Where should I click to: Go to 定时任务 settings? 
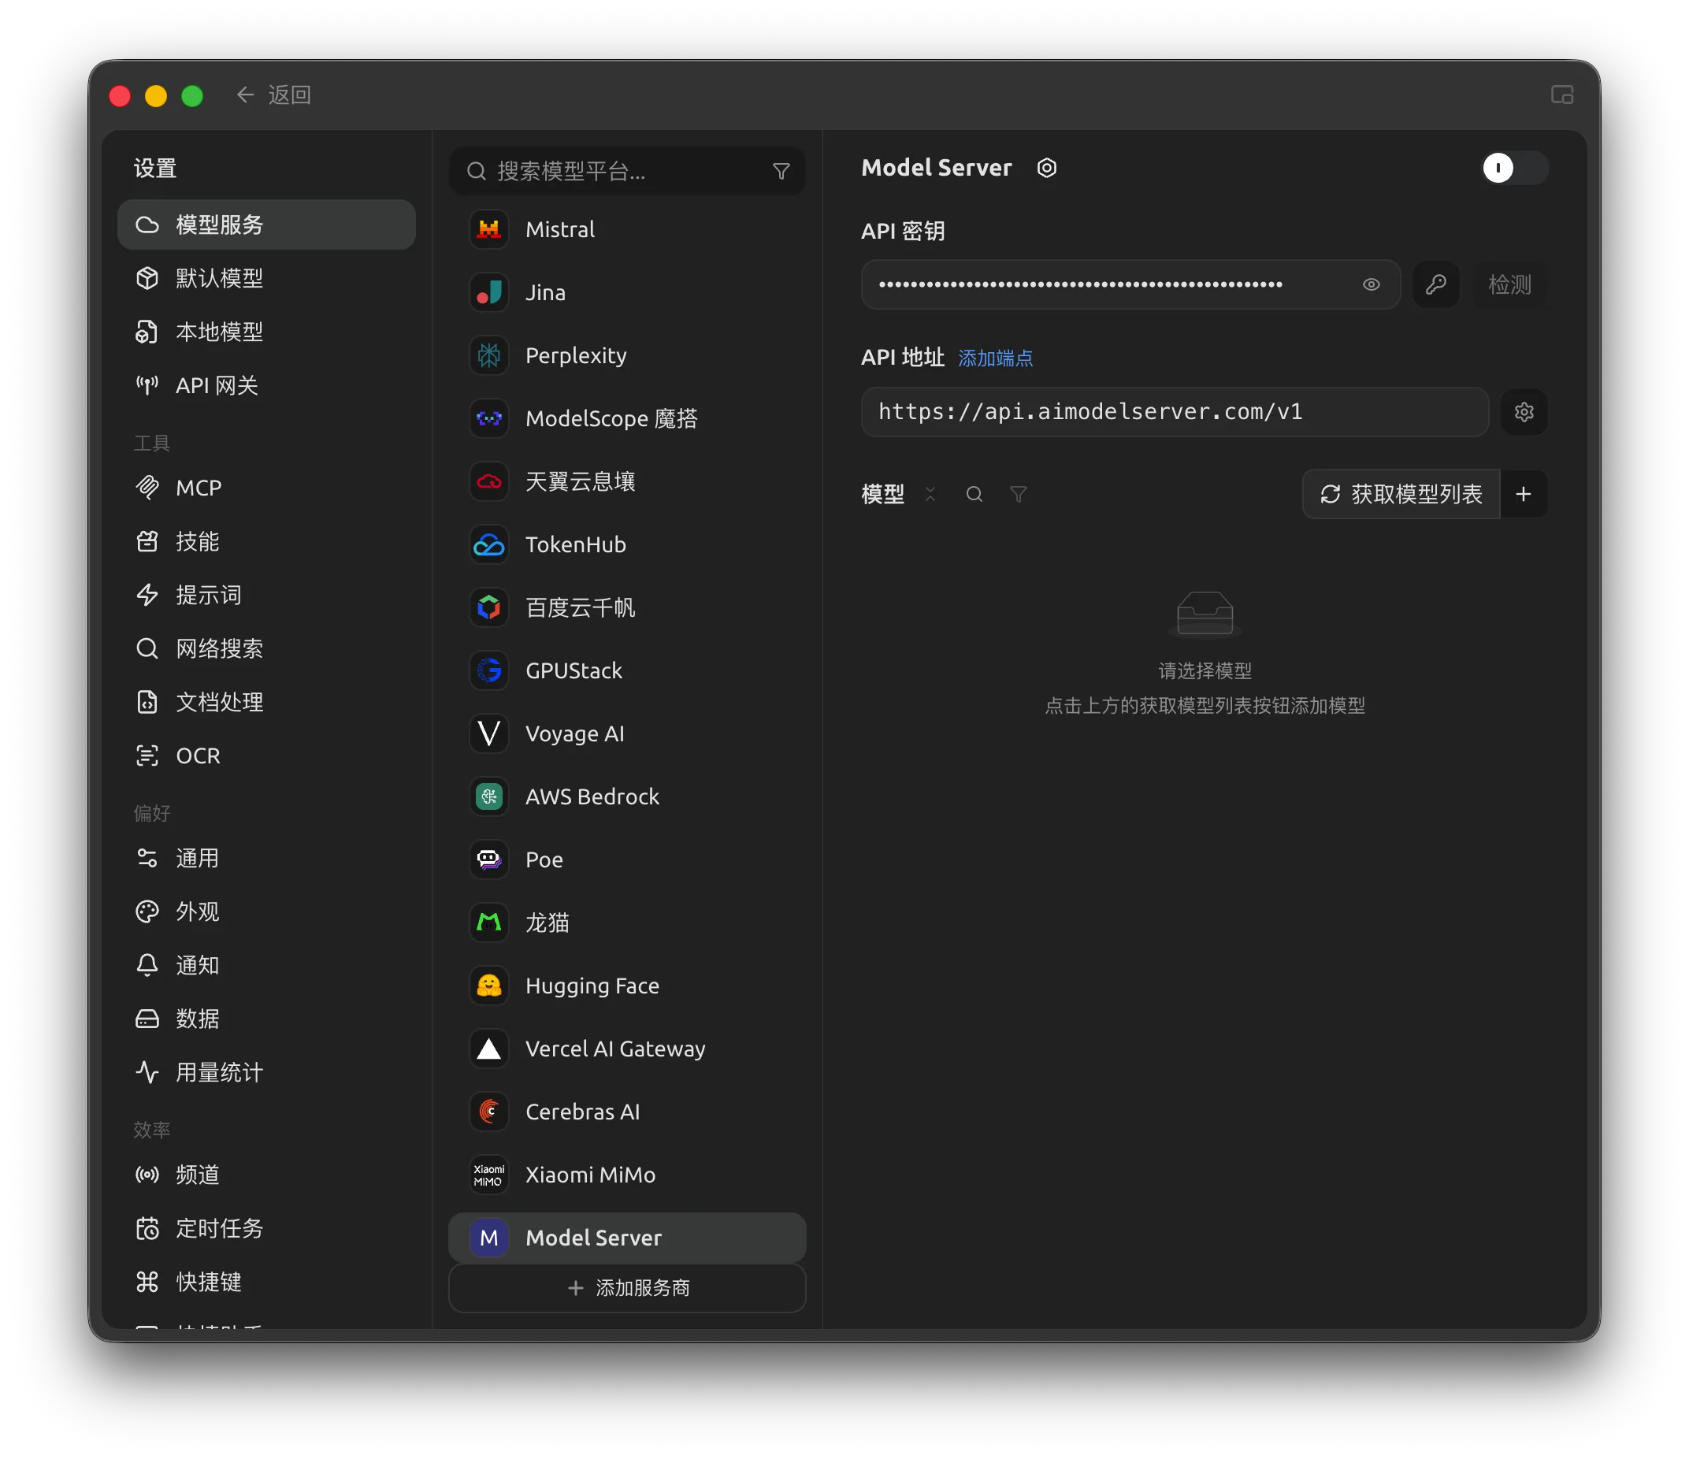266,1228
